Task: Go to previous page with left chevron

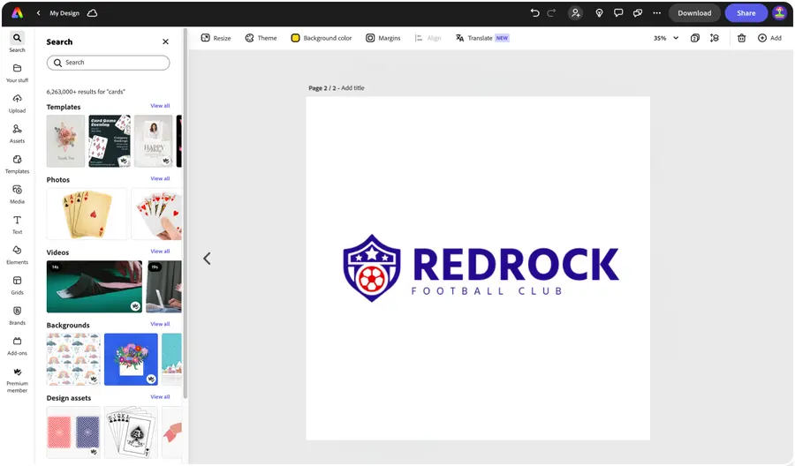Action: click(207, 259)
